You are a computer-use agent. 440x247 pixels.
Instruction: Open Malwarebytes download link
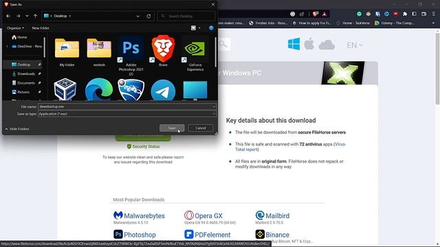pos(139,215)
